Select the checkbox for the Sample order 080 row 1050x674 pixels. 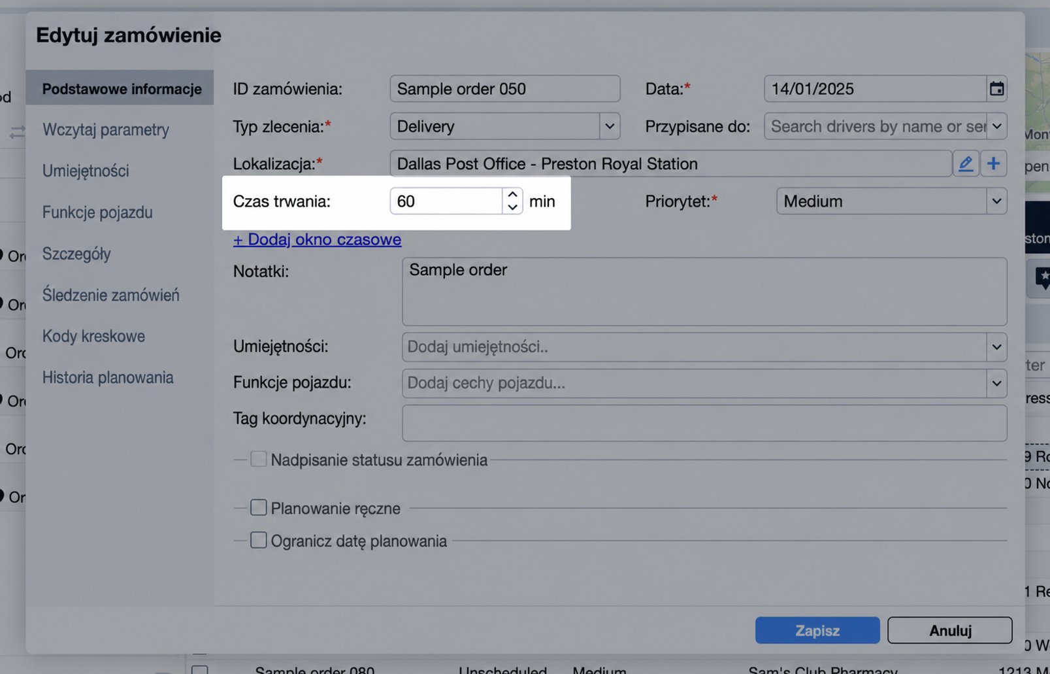tap(200, 669)
